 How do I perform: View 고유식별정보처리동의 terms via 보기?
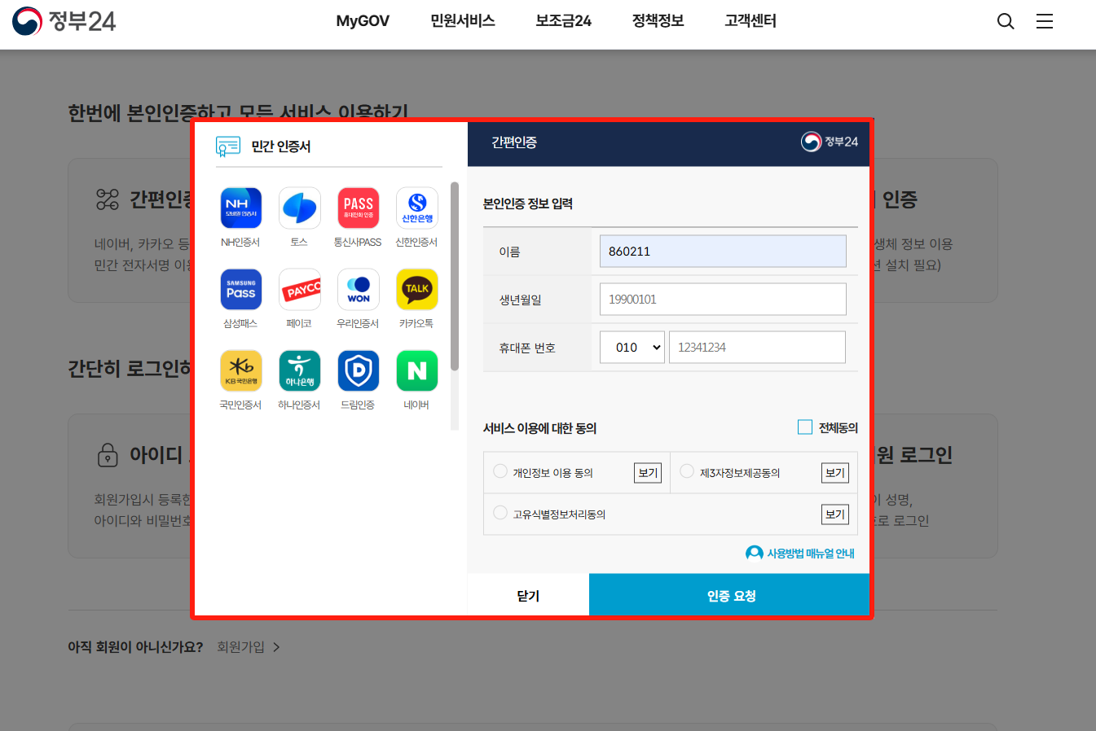[x=835, y=514]
